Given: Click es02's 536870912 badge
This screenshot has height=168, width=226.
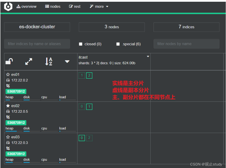Looking at the screenshot, I should click(16, 123).
